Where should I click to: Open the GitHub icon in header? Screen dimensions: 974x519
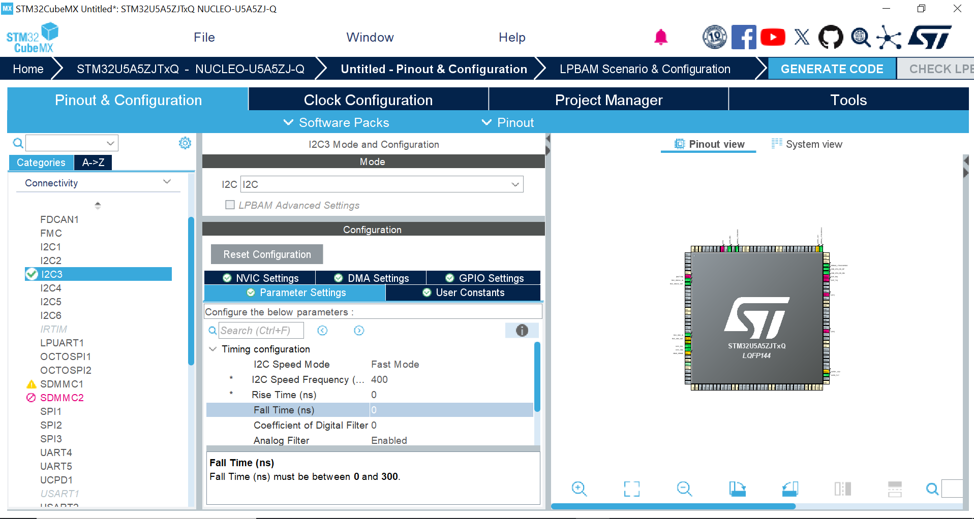tap(831, 37)
